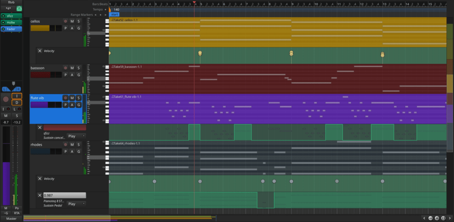
Task: Open bassoon group G button
Action: click(x=78, y=75)
